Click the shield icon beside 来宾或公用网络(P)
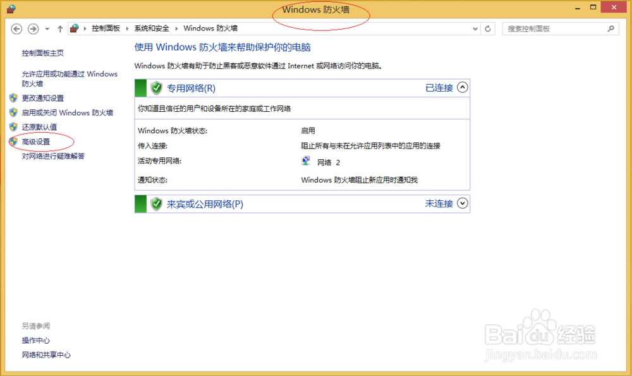Viewport: 632px width, 376px height. [x=156, y=203]
